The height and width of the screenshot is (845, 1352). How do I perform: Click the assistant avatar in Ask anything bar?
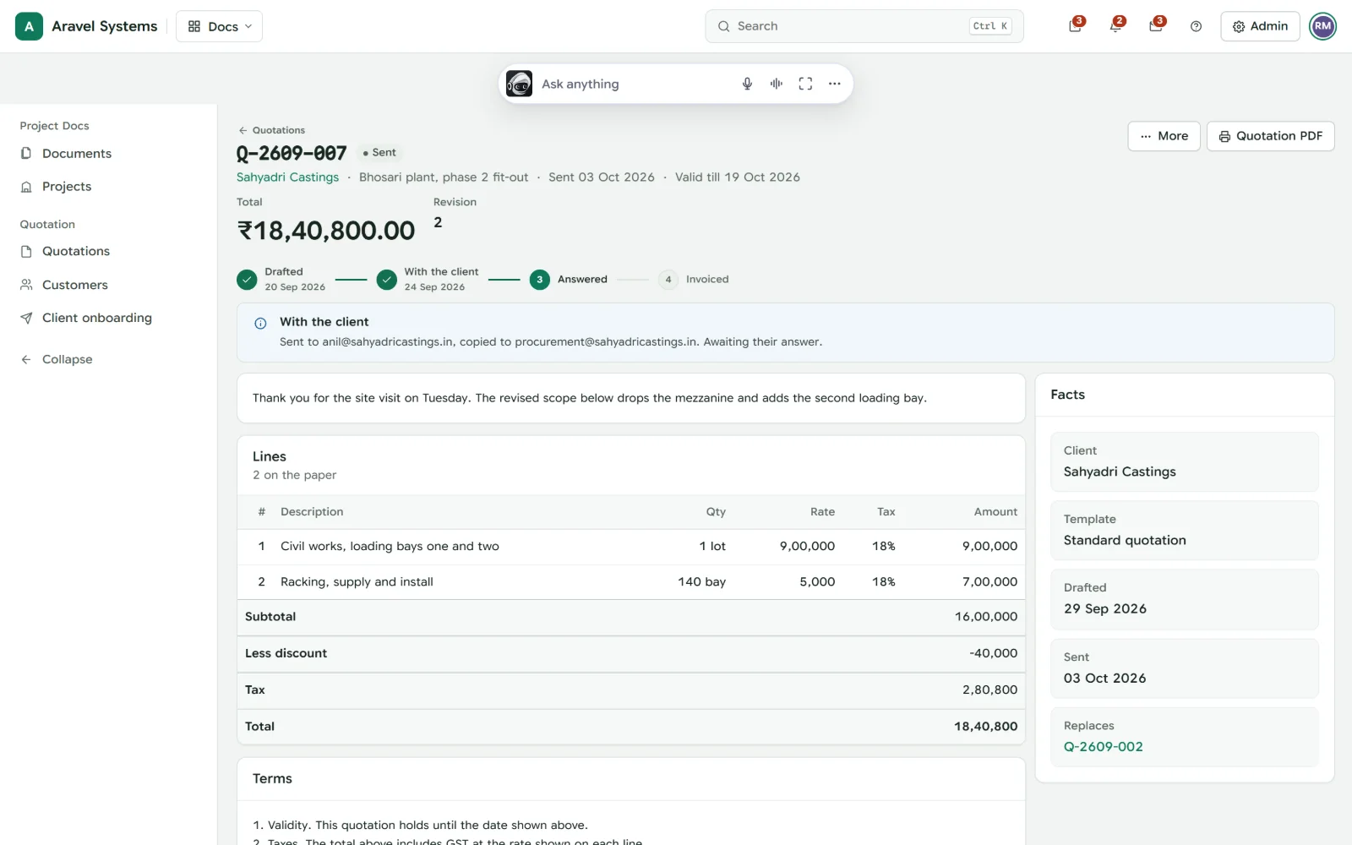coord(519,84)
